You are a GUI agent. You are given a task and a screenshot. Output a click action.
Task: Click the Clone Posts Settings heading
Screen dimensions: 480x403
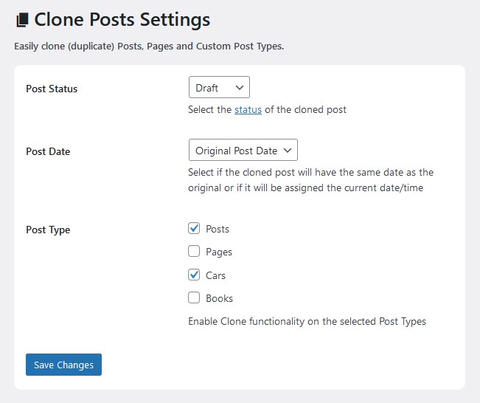tap(122, 20)
